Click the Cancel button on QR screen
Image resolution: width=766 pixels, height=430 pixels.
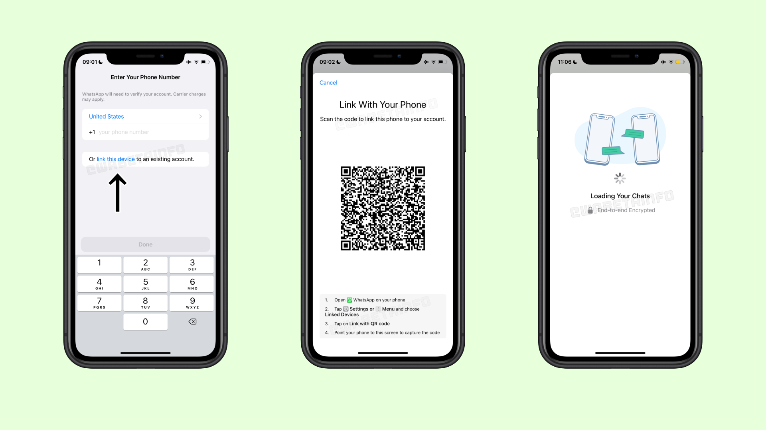329,82
